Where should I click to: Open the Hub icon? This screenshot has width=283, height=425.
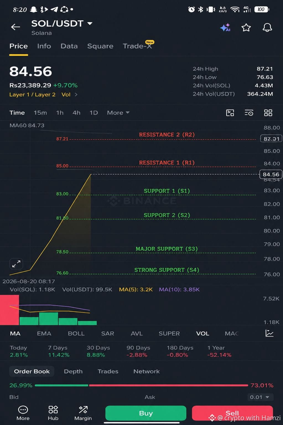(x=53, y=413)
